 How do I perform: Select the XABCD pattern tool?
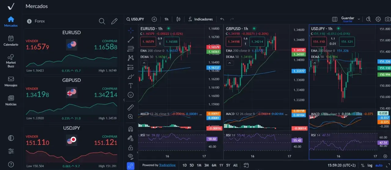(x=131, y=58)
